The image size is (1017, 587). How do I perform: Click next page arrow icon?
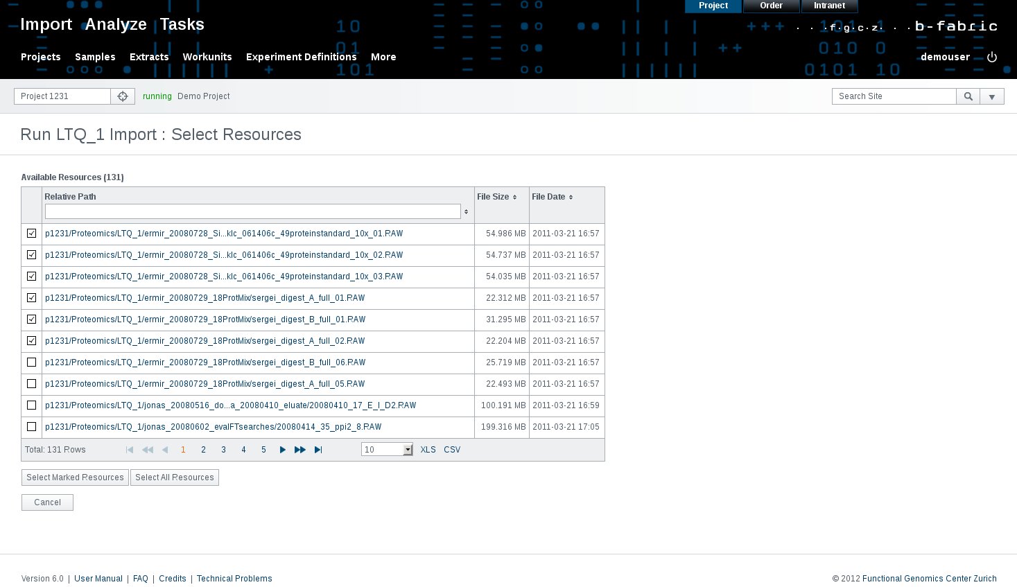pyautogui.click(x=282, y=450)
